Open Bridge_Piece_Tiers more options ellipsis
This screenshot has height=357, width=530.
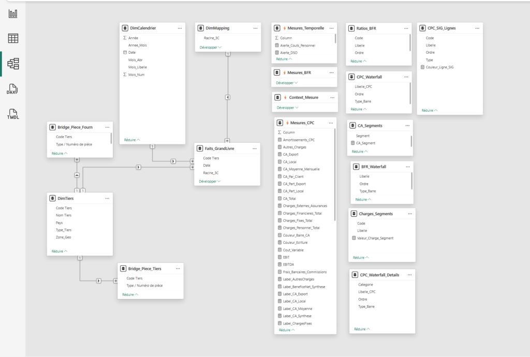(x=178, y=269)
